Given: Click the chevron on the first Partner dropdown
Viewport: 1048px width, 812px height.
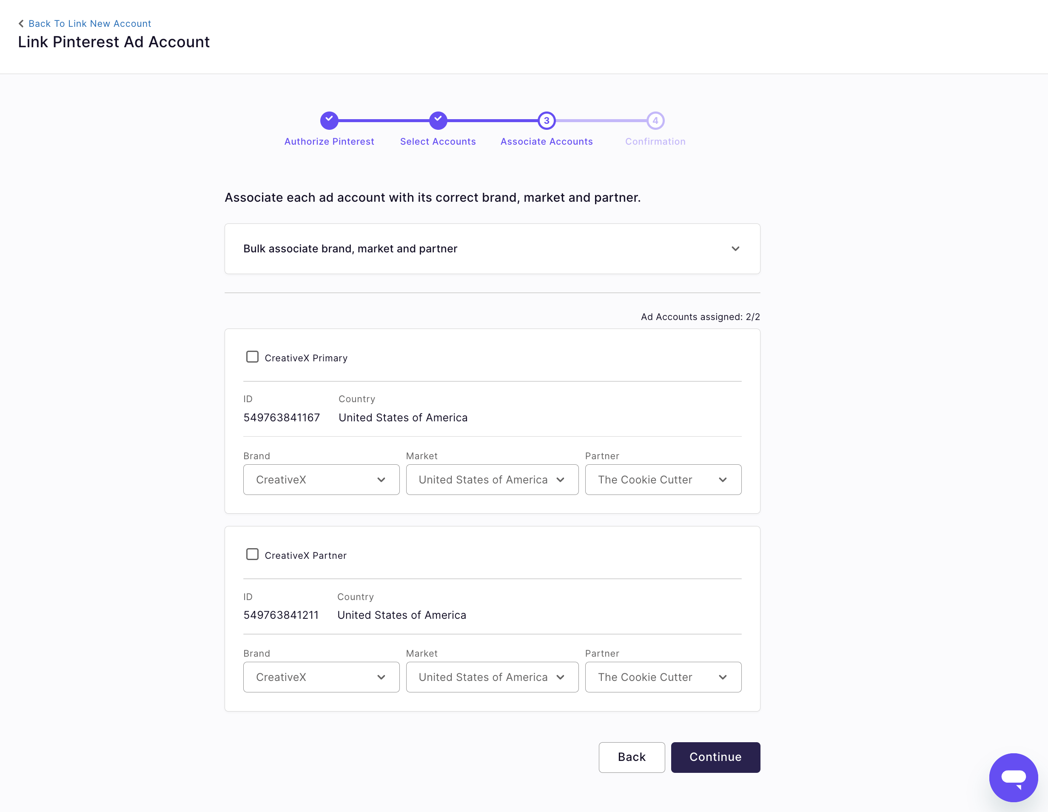Looking at the screenshot, I should tap(723, 479).
